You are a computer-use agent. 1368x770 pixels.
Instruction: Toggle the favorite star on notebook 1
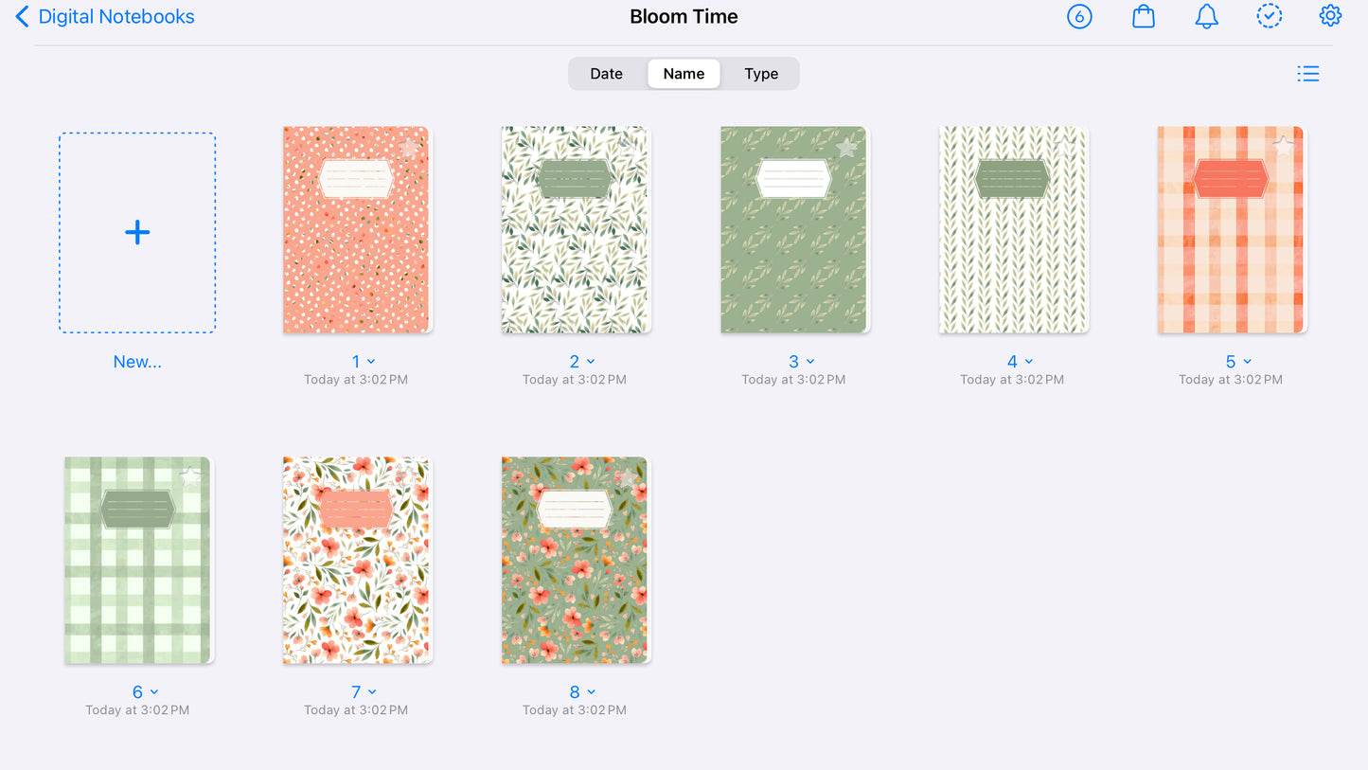[x=409, y=147]
